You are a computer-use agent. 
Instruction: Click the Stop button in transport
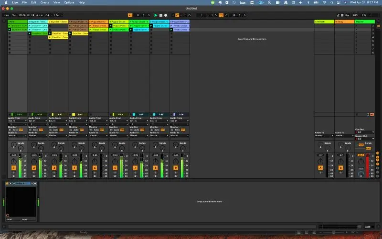160,15
